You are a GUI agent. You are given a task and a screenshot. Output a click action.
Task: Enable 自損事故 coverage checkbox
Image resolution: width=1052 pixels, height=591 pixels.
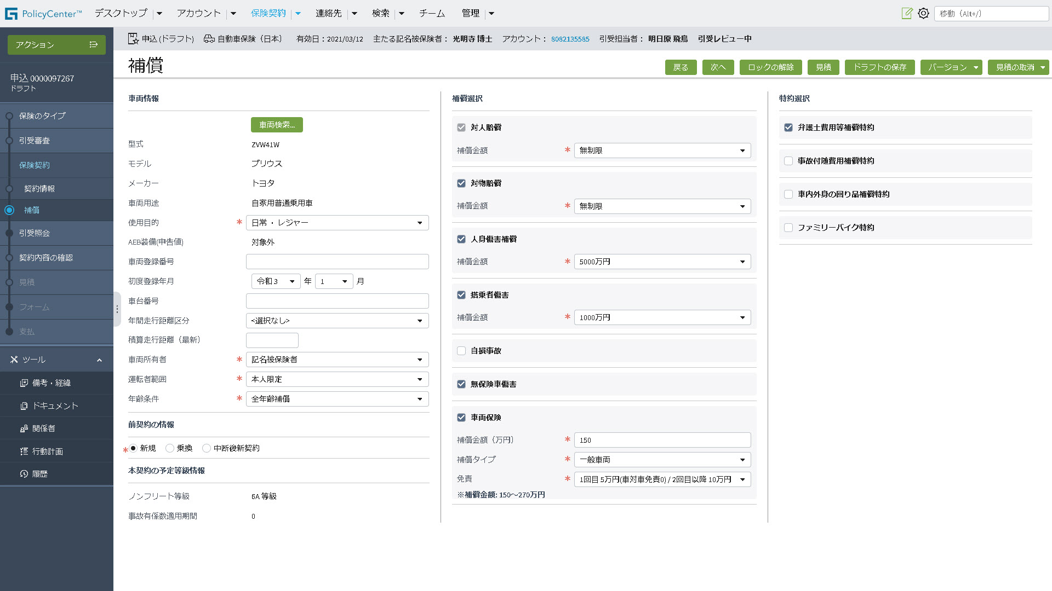pos(461,351)
